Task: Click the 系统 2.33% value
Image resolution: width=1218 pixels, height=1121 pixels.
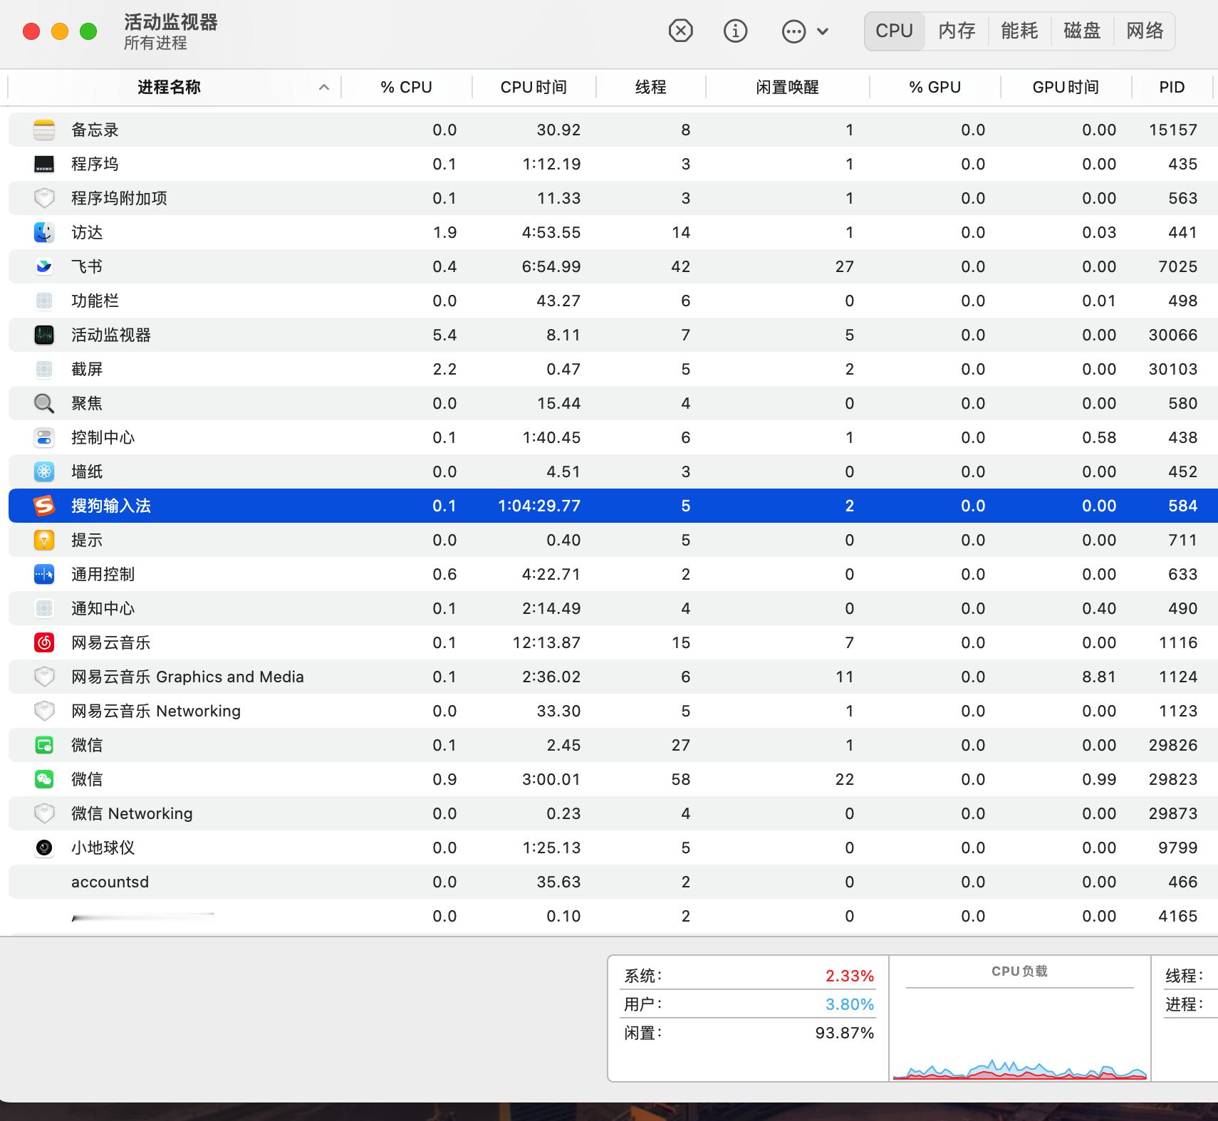Action: (850, 976)
